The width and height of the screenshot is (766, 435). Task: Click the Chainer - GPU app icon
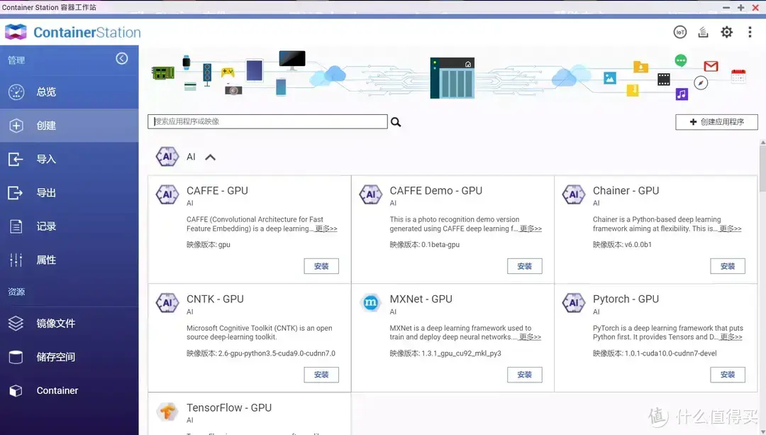(x=574, y=194)
